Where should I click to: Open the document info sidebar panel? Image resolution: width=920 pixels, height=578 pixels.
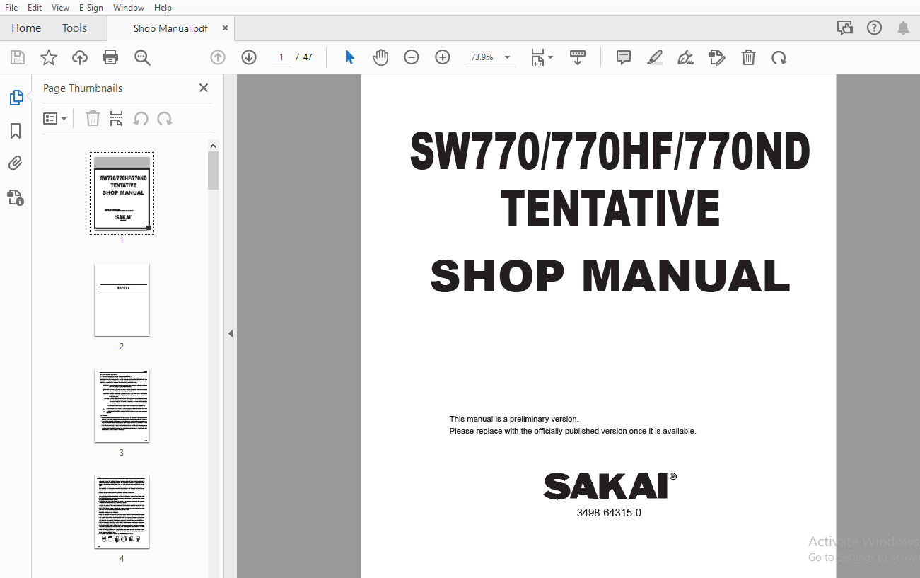pos(16,197)
